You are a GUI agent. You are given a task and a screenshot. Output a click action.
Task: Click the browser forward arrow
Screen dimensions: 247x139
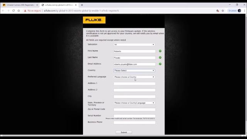(8, 11)
